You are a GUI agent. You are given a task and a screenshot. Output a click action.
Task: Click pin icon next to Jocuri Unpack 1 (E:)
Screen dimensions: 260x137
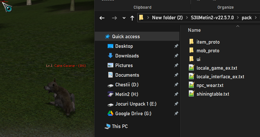tap(176, 104)
